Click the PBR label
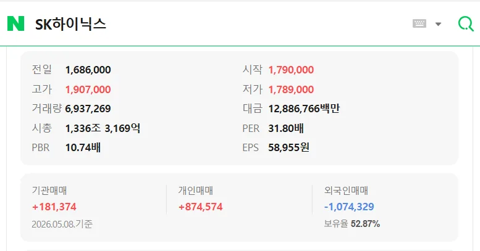The width and height of the screenshot is (480, 251). tap(41, 147)
